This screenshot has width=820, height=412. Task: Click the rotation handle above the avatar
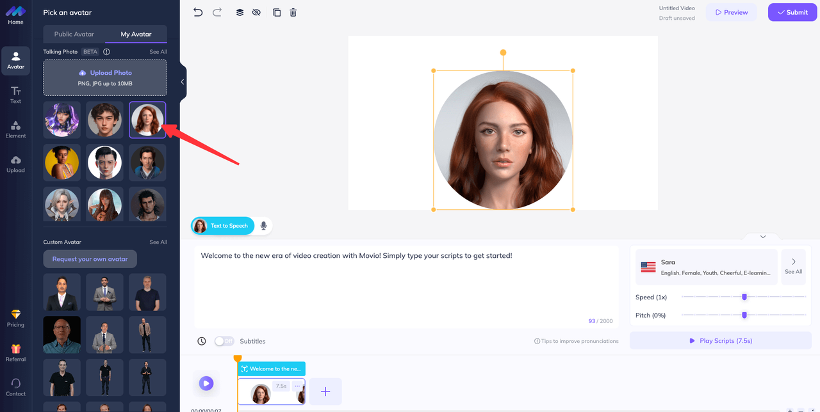click(x=503, y=52)
